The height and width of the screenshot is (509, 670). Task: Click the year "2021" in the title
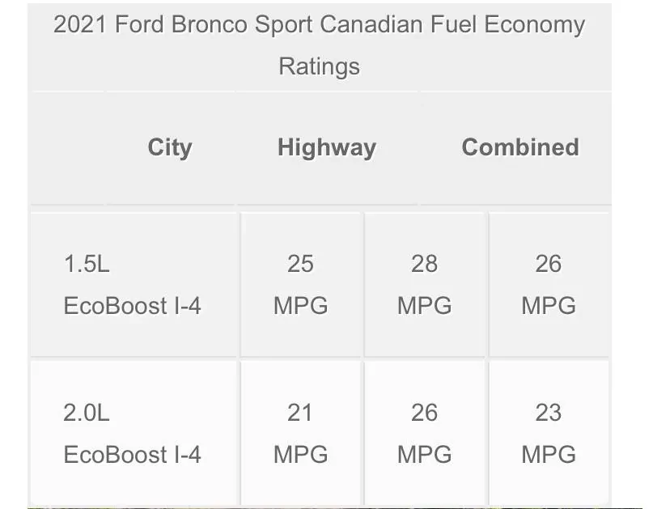click(x=80, y=24)
